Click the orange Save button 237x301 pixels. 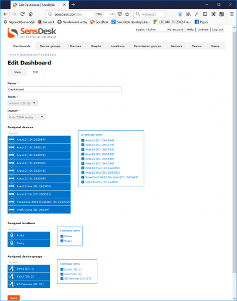pos(13,298)
